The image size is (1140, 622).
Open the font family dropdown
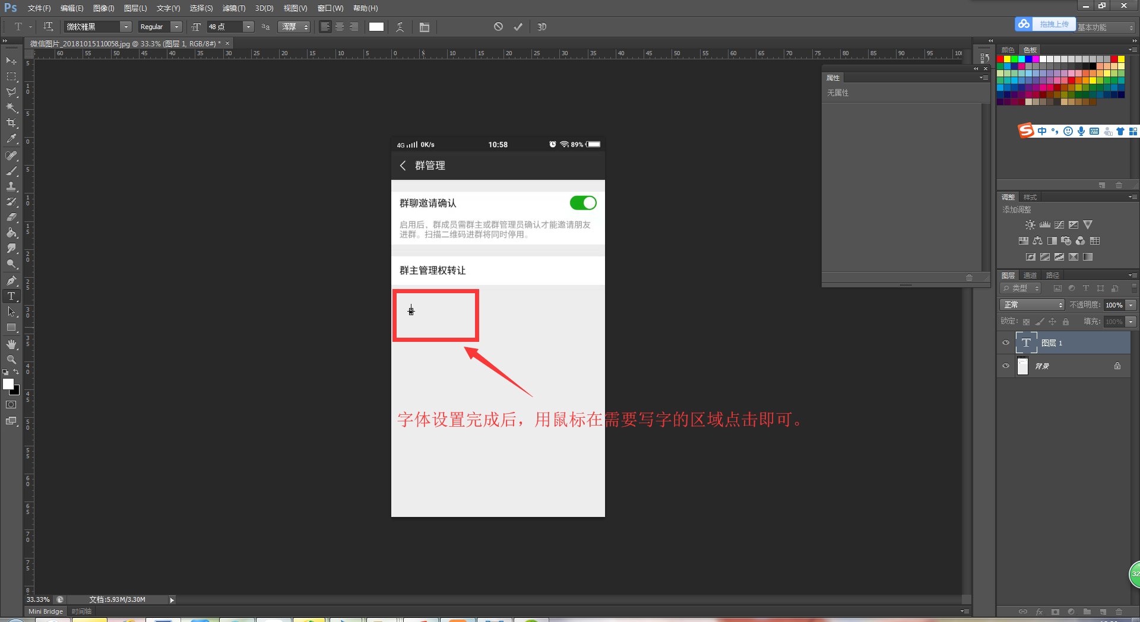tap(126, 27)
